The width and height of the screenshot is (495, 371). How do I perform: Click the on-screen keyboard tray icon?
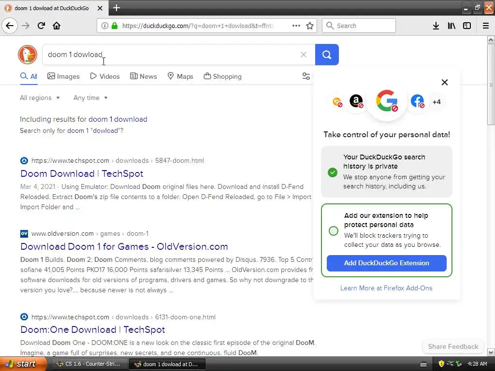[423, 364]
